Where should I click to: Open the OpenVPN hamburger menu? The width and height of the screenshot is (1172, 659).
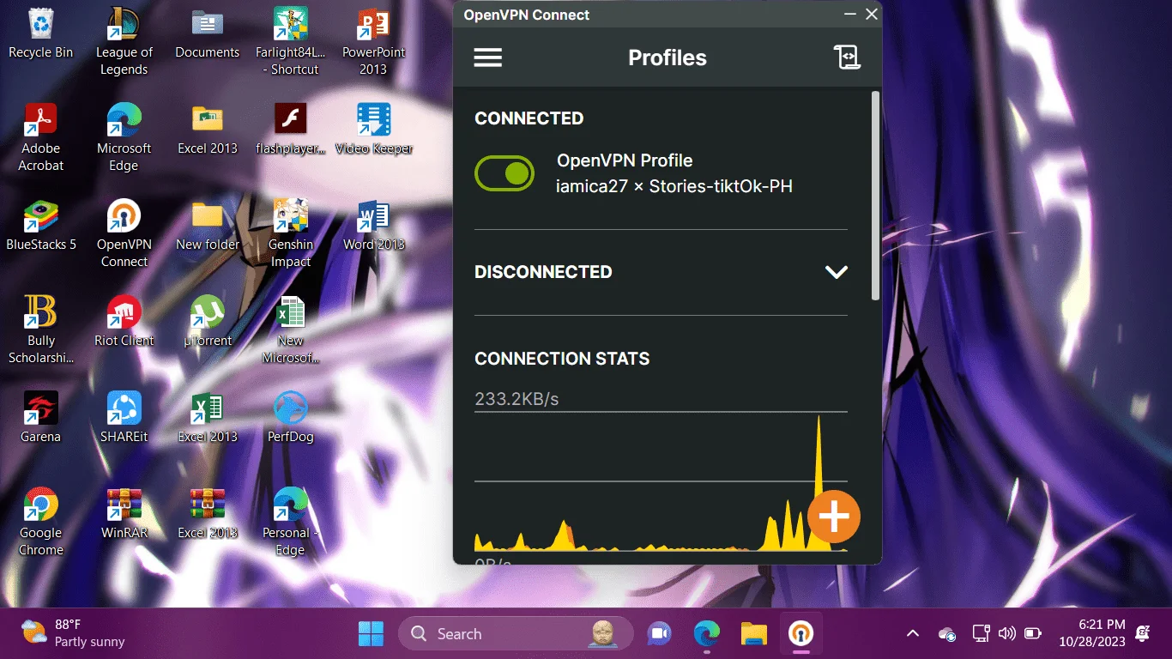tap(488, 57)
